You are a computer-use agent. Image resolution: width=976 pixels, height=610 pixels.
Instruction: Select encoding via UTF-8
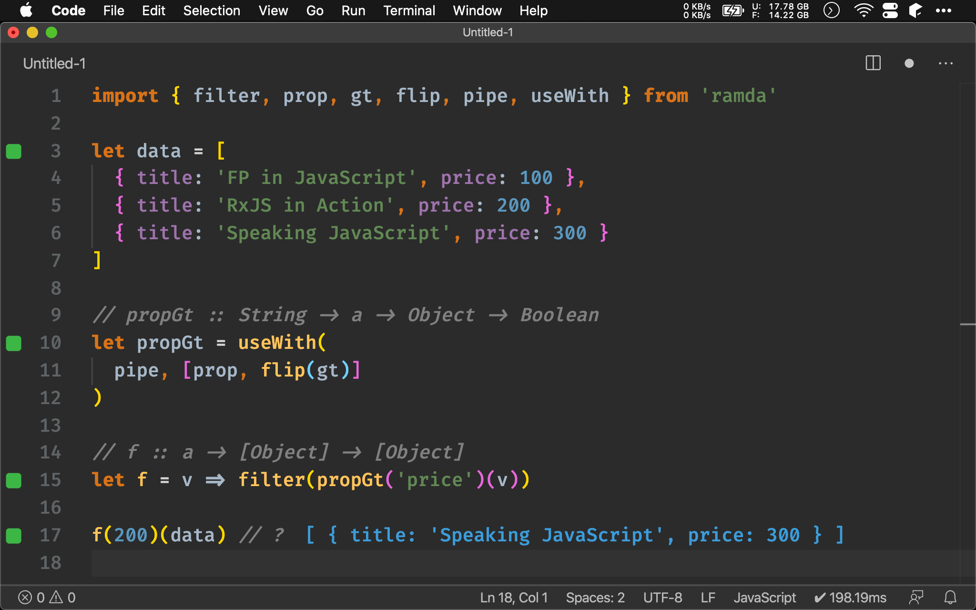(662, 597)
